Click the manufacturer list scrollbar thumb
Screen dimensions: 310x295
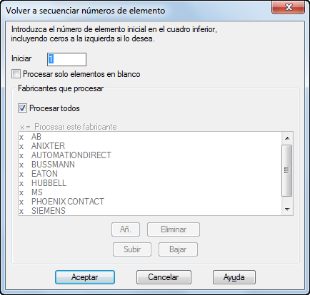pos(287,170)
